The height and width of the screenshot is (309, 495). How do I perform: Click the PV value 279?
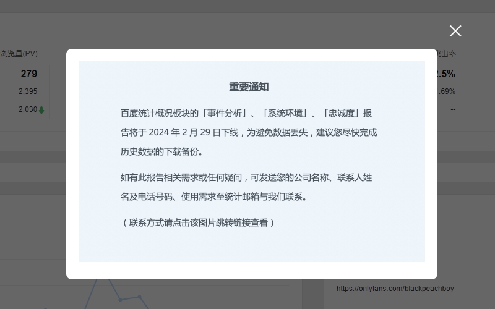[x=28, y=74]
